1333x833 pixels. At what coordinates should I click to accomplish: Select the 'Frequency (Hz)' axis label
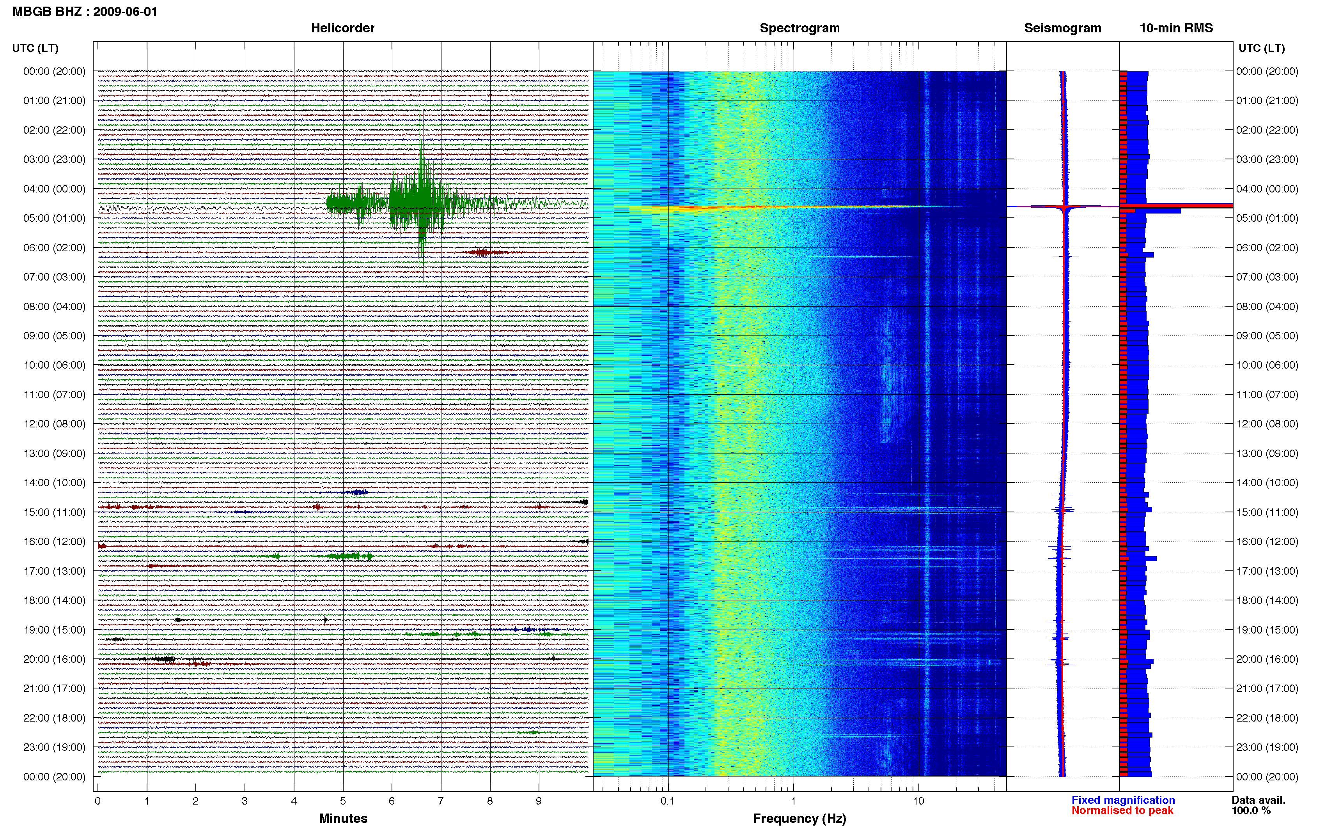click(x=799, y=819)
